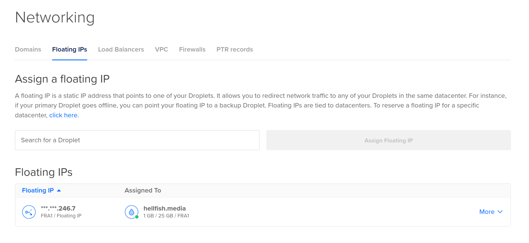Image resolution: width=529 pixels, height=243 pixels.
Task: Click the Search for a Droplet field
Action: pyautogui.click(x=137, y=140)
